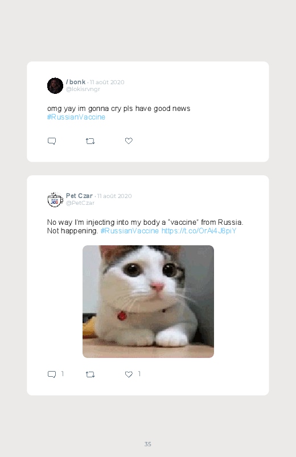Open the bonk profile avatar
Viewport: 296px width, 457px height.
pyautogui.click(x=55, y=86)
